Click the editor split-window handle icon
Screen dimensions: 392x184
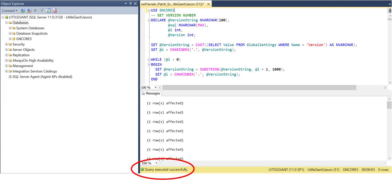point(390,11)
